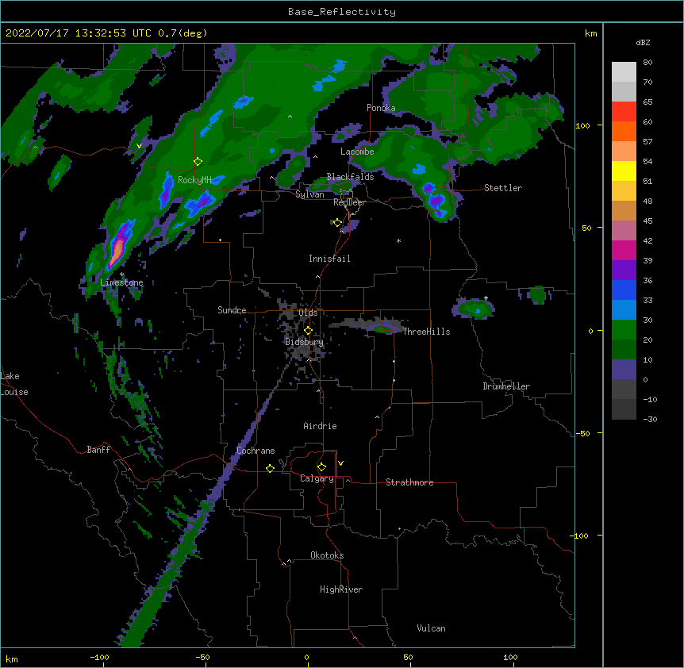The height and width of the screenshot is (668, 684).
Task: Click the Lake Louise label
Action: (x=14, y=384)
